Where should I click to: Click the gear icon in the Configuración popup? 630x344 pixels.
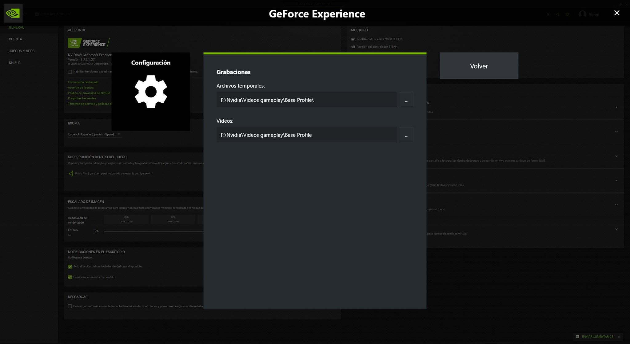point(151,91)
